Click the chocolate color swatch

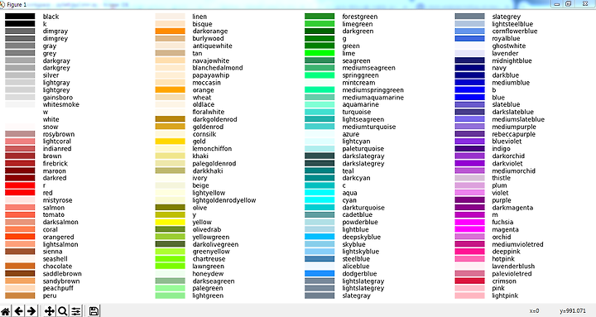(20, 267)
